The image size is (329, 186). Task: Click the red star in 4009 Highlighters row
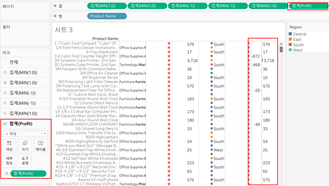pos(169,137)
